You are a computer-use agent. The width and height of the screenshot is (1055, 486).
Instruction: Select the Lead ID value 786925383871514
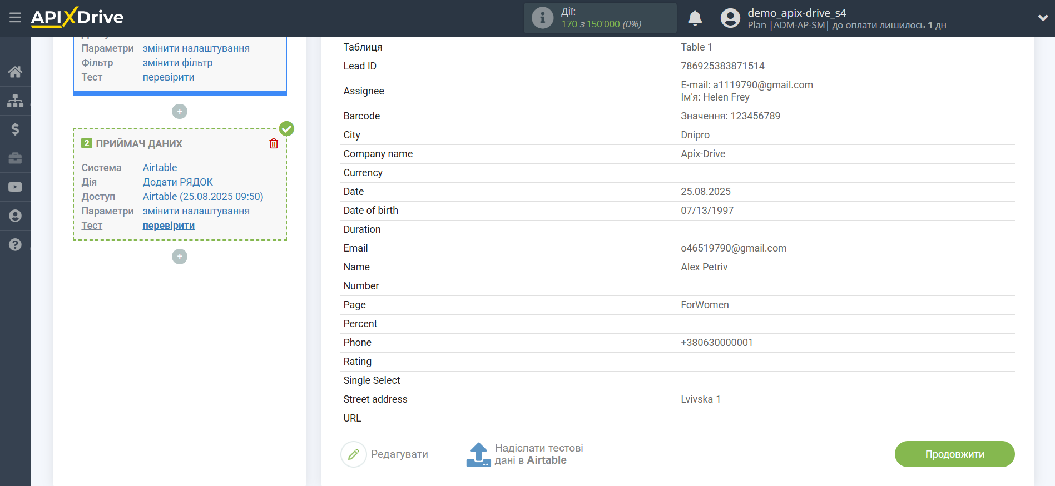pyautogui.click(x=722, y=66)
